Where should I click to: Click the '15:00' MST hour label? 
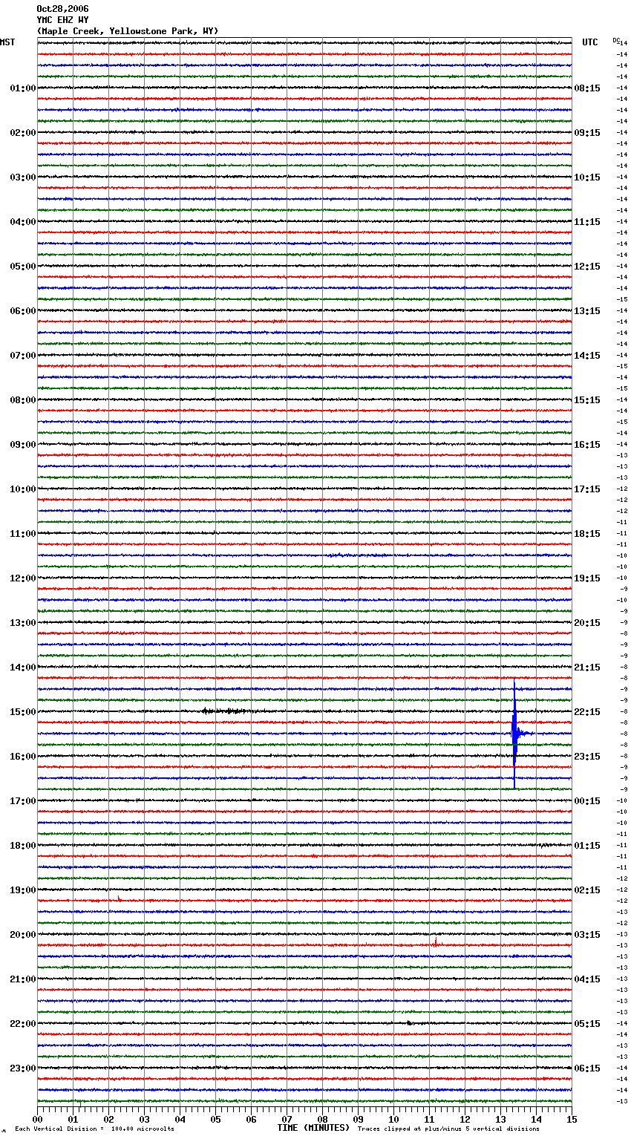[23, 712]
